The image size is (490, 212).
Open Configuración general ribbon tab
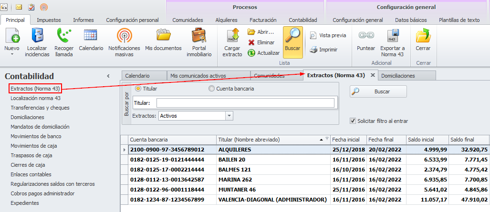pos(358,20)
